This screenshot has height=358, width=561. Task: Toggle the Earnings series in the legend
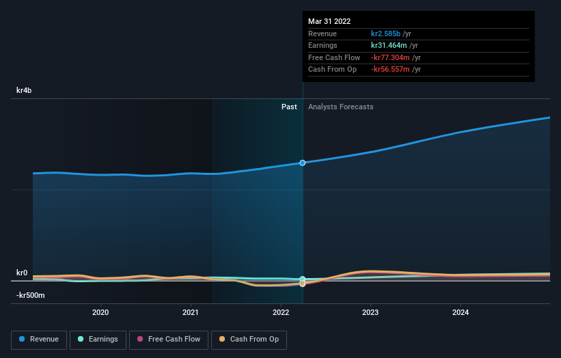(98, 340)
